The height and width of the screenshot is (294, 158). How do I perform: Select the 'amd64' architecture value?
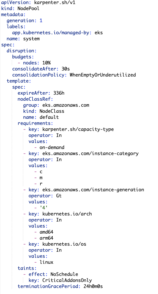coord(46,232)
